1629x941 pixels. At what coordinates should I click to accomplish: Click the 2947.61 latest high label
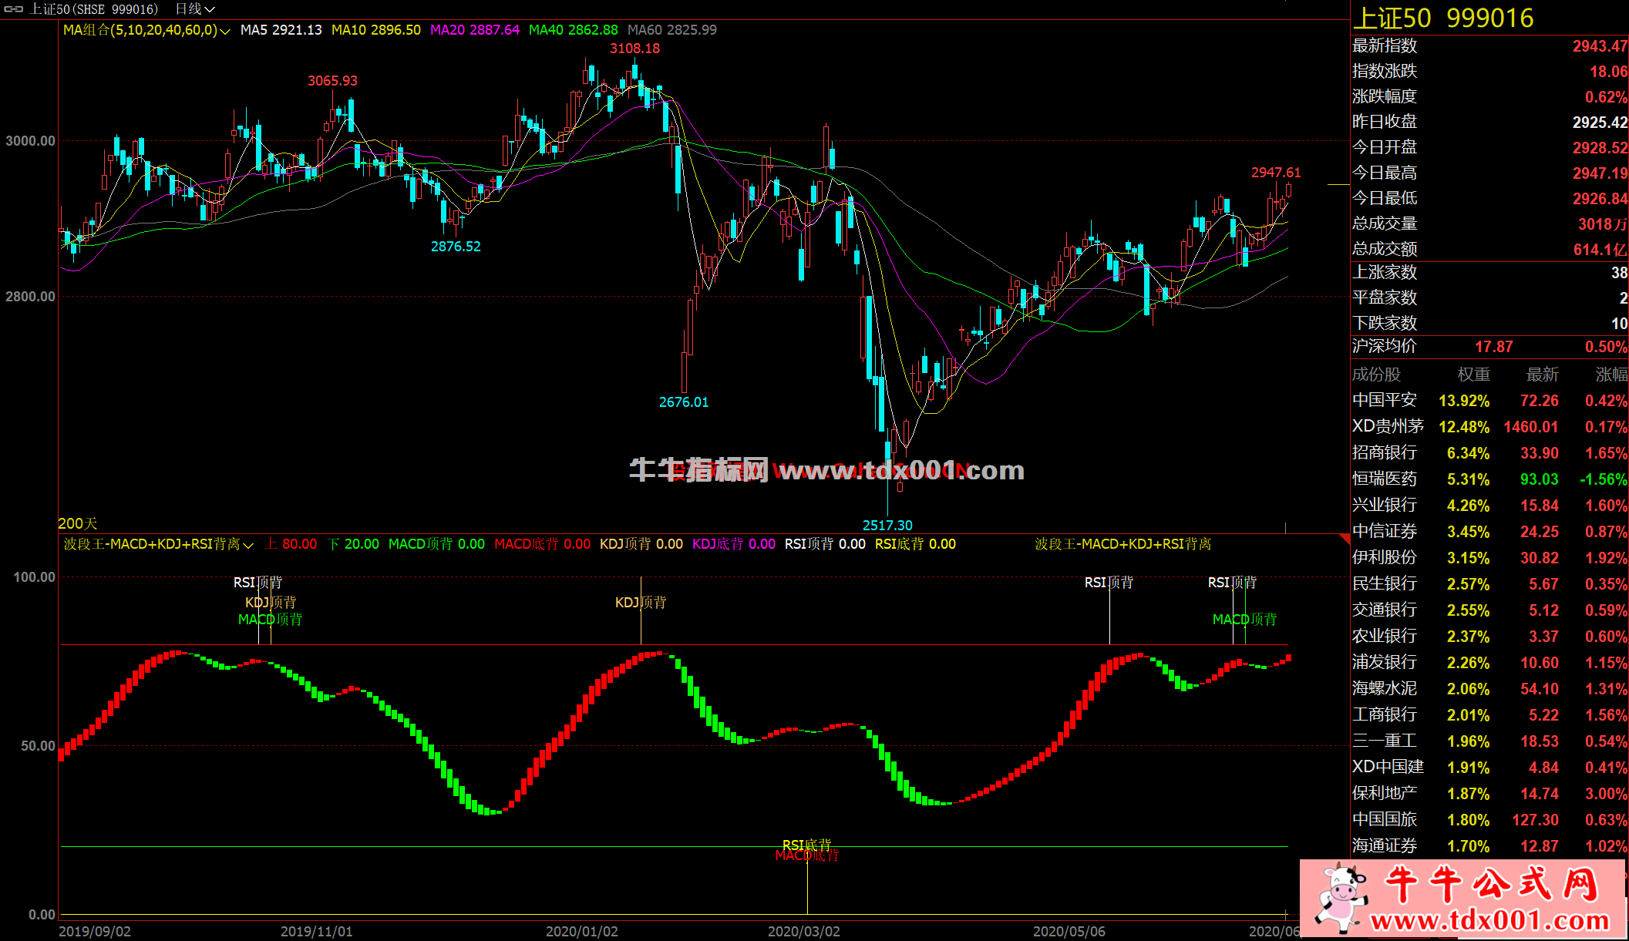[x=1276, y=173]
